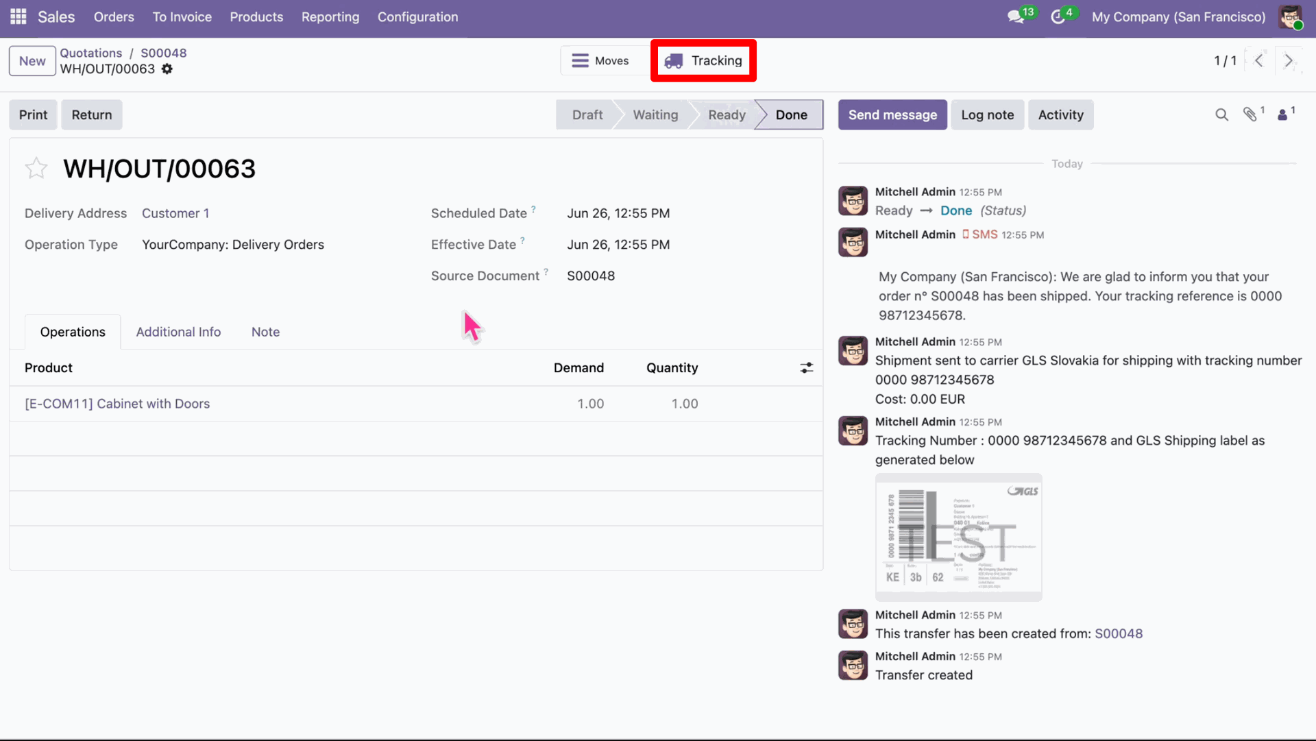
Task: Click the Source Document help question mark
Action: [x=546, y=272]
